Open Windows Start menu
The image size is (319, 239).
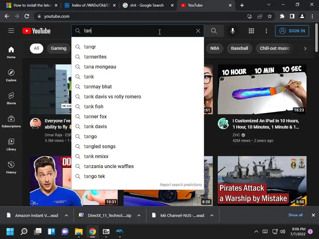(10, 232)
